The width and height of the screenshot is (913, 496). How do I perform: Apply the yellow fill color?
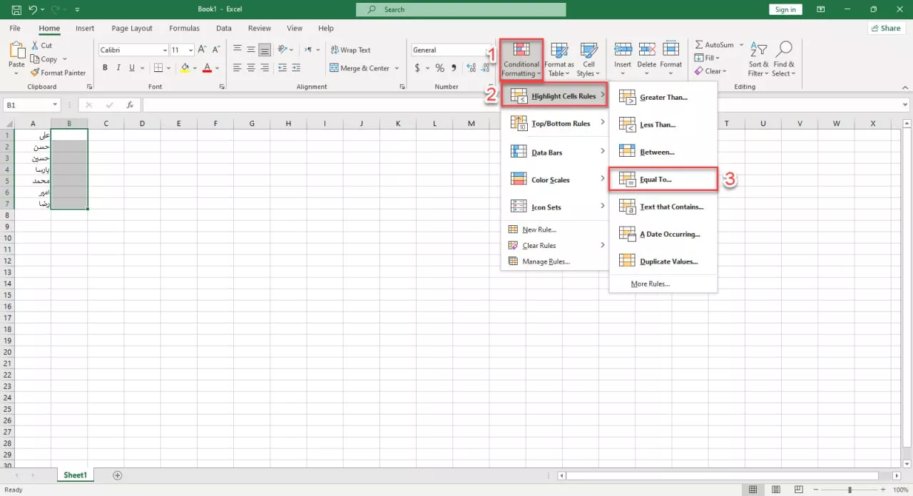(x=185, y=68)
